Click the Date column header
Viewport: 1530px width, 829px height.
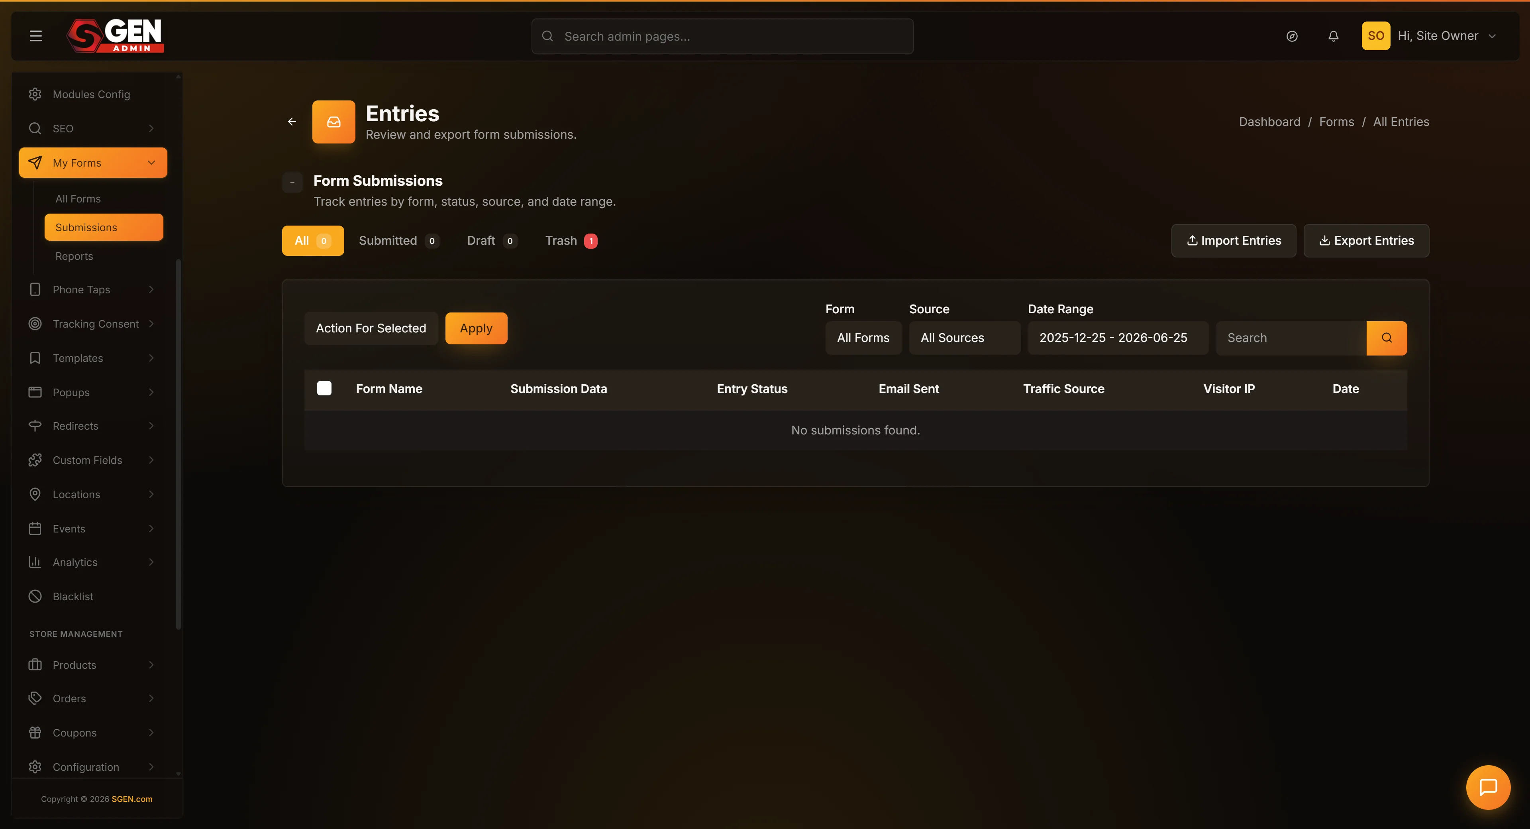1345,389
